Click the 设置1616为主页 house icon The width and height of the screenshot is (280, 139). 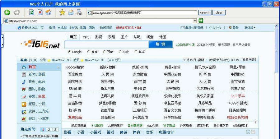pyautogui.click(x=19, y=28)
